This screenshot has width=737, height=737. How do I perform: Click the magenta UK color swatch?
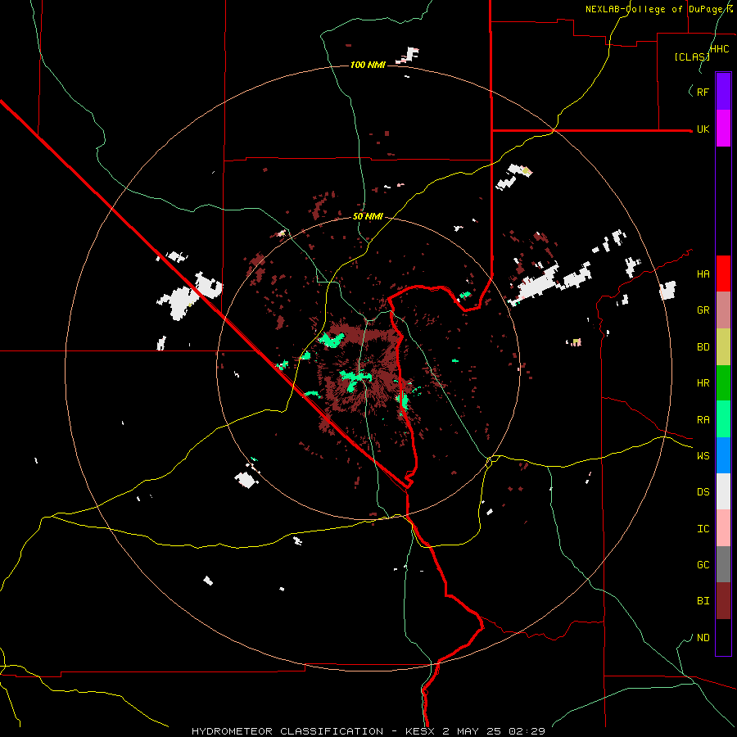tap(723, 129)
